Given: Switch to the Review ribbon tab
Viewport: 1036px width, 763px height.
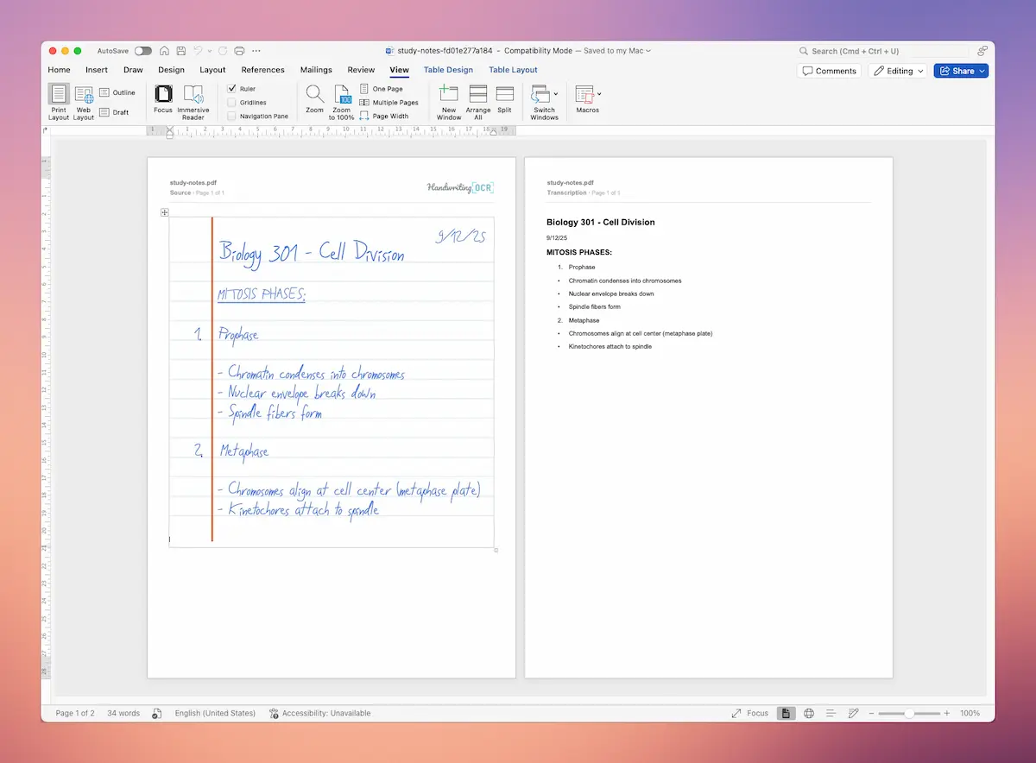Looking at the screenshot, I should (362, 70).
